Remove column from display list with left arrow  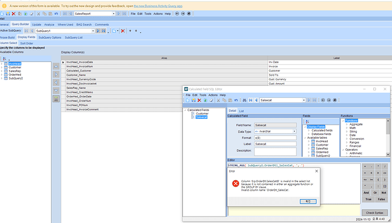pyautogui.click(x=56, y=82)
